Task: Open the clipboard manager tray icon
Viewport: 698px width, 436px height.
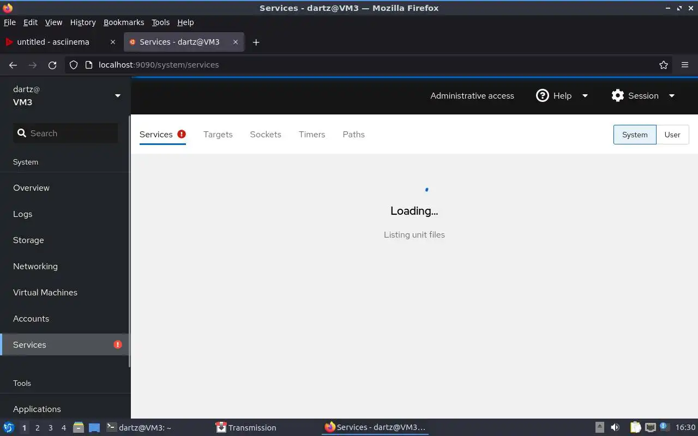Action: pyautogui.click(x=636, y=428)
